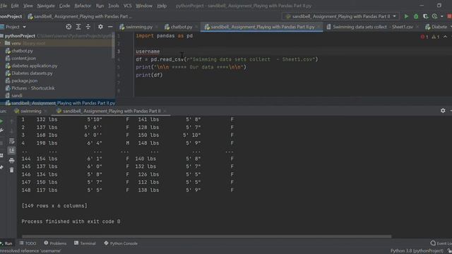Select content.json in the project tree
The width and height of the screenshot is (452, 254).
click(23, 58)
